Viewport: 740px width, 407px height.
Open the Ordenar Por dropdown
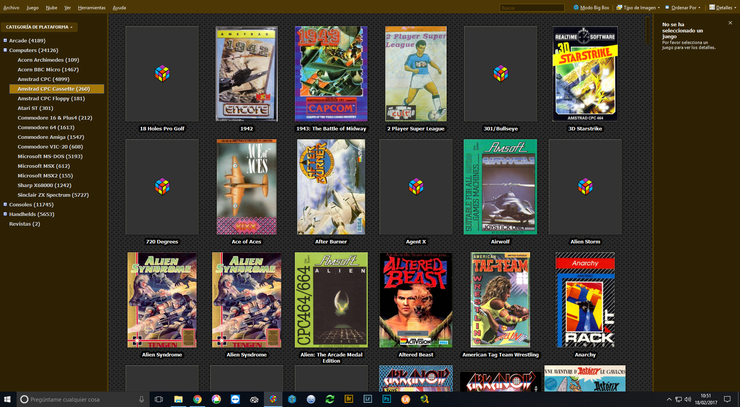coord(683,7)
